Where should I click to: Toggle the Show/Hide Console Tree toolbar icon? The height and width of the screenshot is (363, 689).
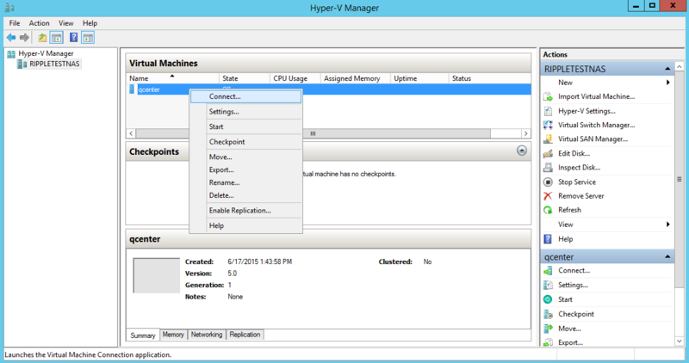point(56,38)
